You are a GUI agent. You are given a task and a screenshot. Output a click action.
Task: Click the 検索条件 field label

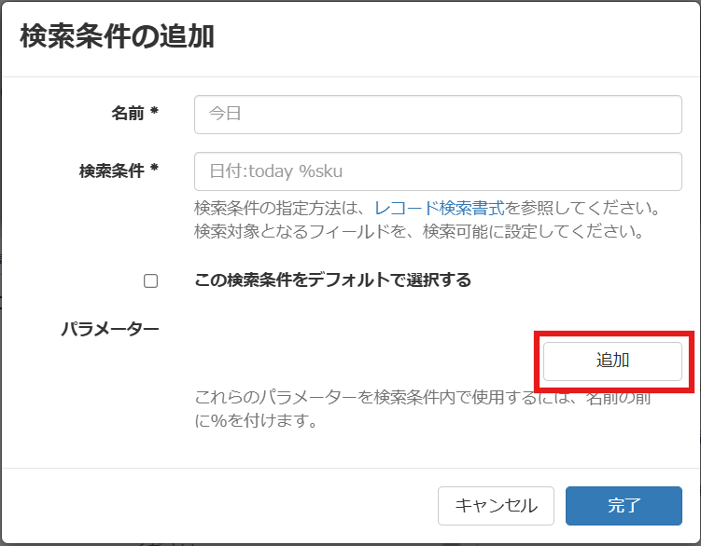point(119,171)
